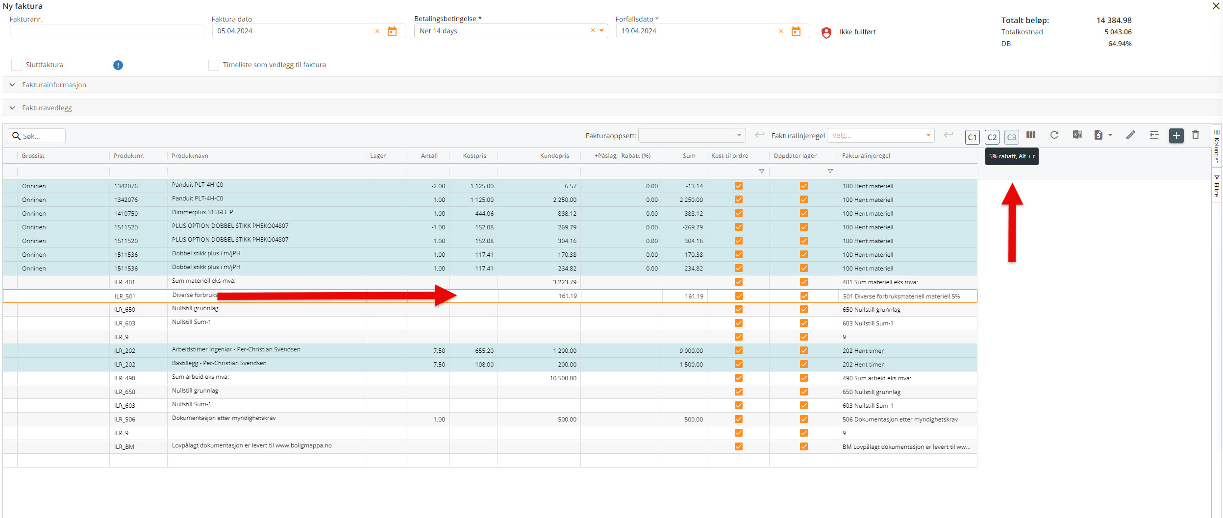Click the indent lines icon
The width and height of the screenshot is (1223, 518).
tap(1154, 135)
